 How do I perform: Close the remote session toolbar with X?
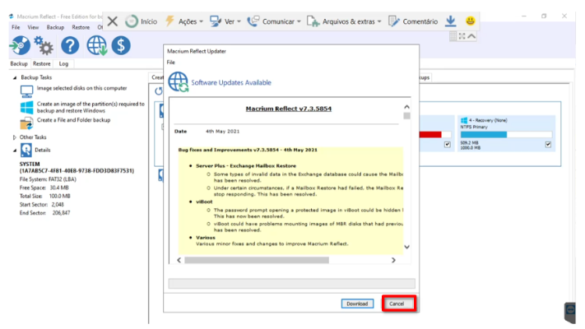coord(112,21)
